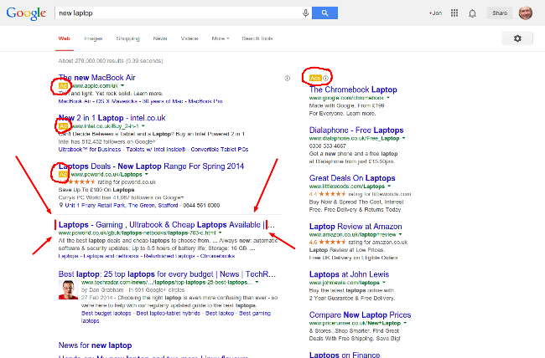Open 'Laptop Review at Amazon' ad

(x=356, y=227)
